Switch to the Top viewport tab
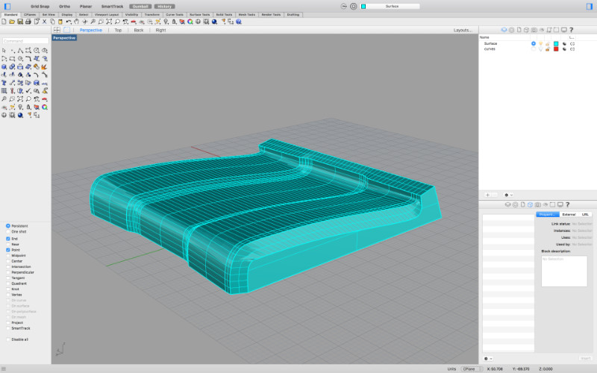 coord(118,30)
